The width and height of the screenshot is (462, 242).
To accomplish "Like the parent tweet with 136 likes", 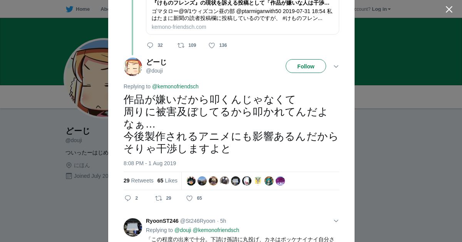I will pos(212,45).
